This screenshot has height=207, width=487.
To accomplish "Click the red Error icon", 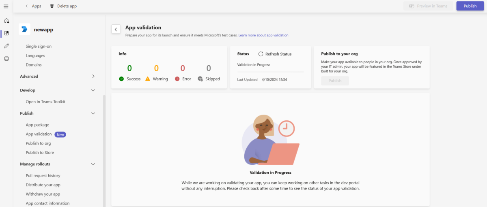I will pyautogui.click(x=177, y=79).
